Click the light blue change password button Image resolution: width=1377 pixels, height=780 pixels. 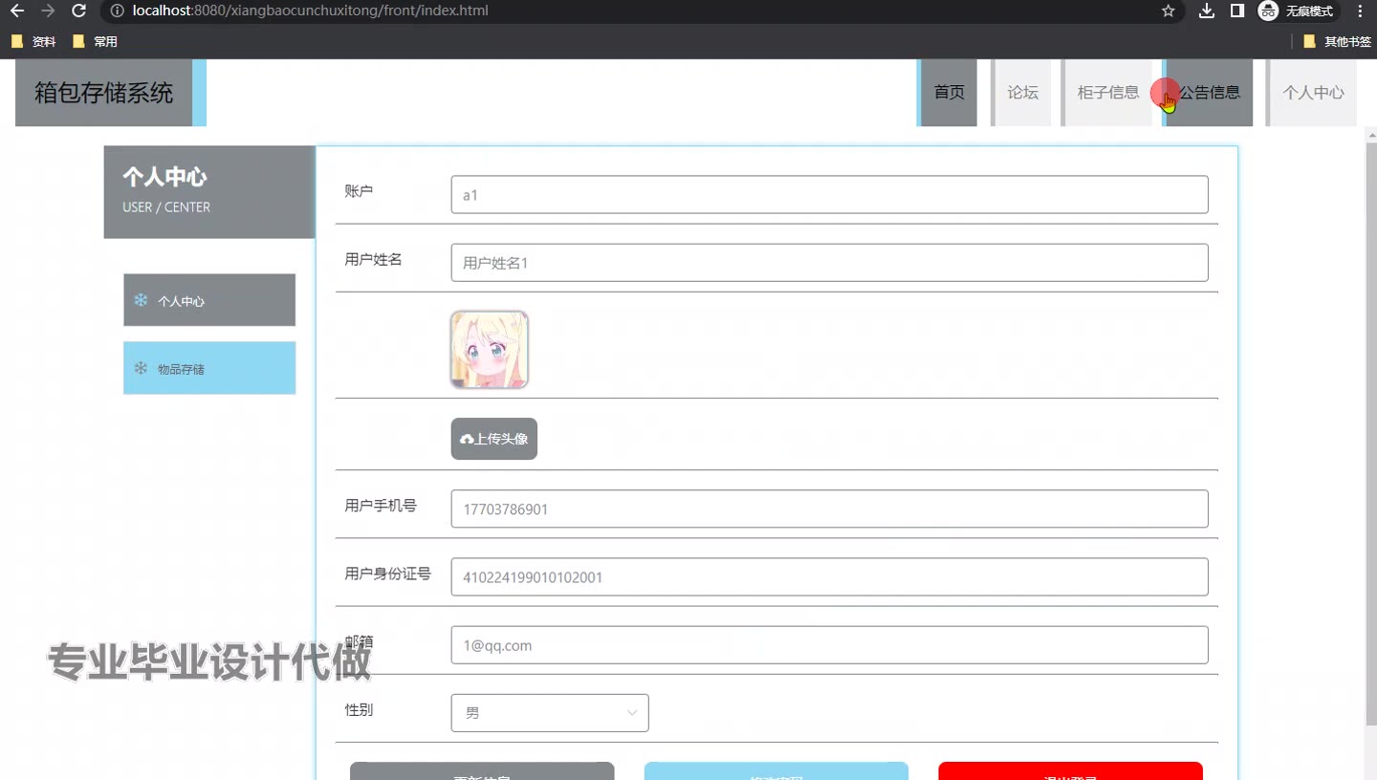tap(776, 771)
